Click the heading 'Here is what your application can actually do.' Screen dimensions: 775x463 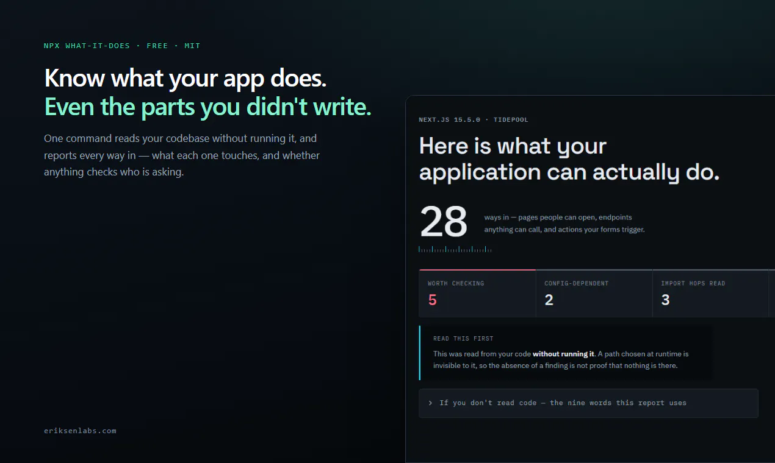[x=569, y=159]
